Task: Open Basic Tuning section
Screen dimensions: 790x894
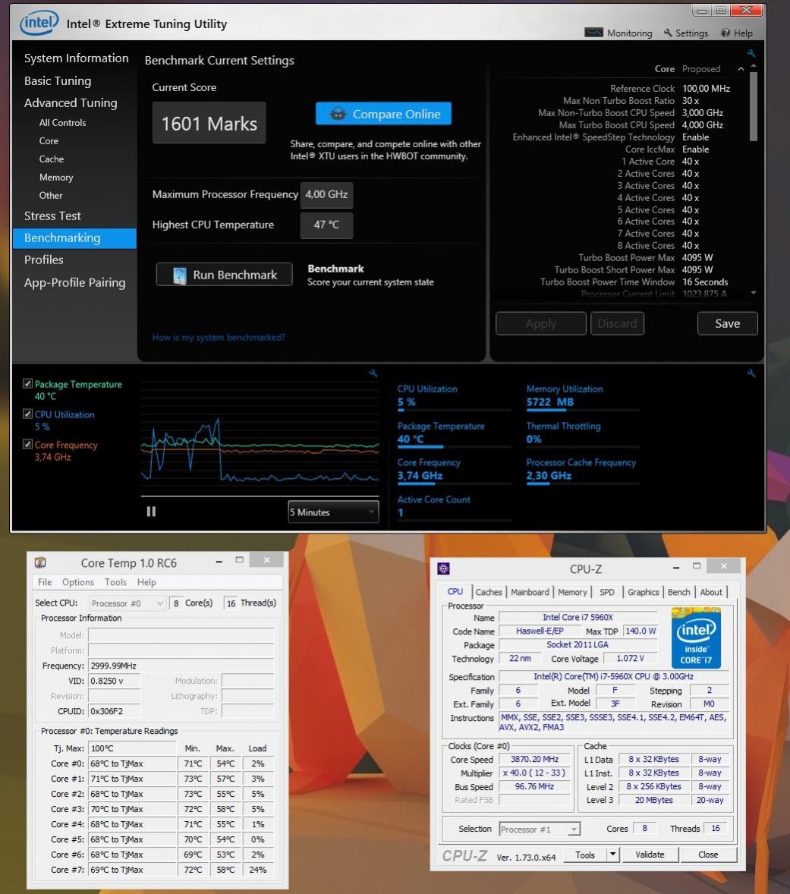Action: pyautogui.click(x=58, y=81)
